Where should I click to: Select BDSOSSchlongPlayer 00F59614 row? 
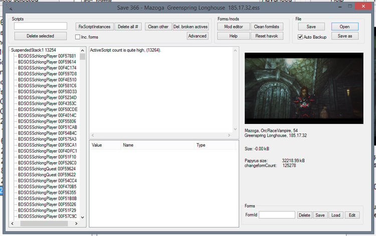pyautogui.click(x=47, y=62)
